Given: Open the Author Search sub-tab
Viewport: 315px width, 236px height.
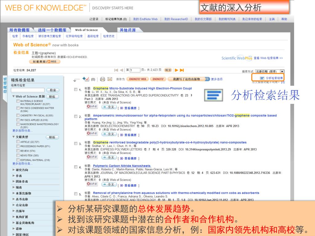Looking at the screenshot, I should 28,36.
